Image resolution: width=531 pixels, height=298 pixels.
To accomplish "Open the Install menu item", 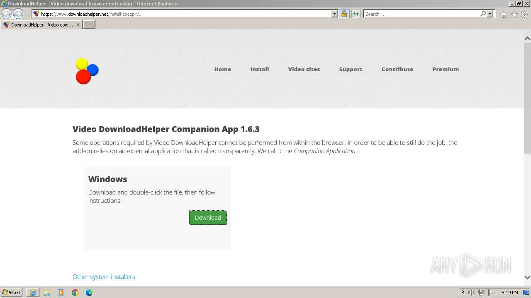I will pos(259,69).
